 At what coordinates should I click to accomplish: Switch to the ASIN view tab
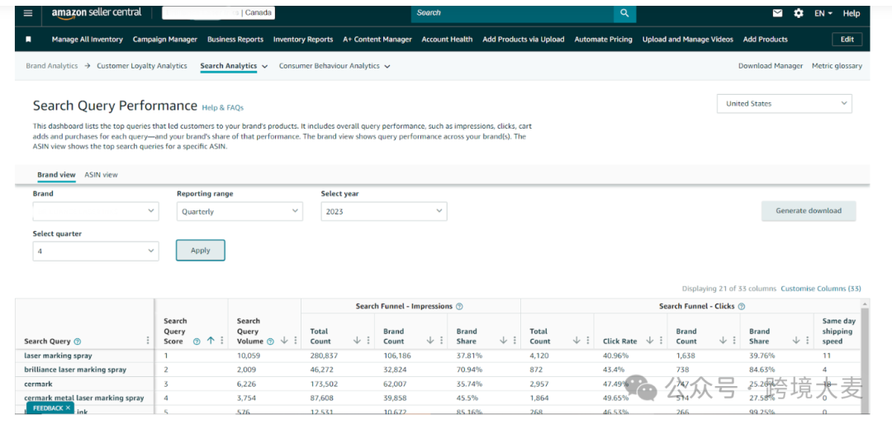click(x=102, y=175)
